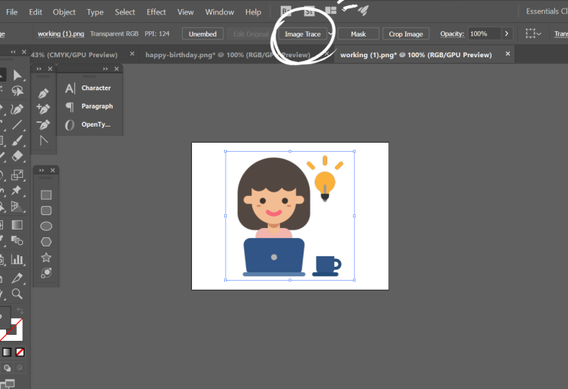568x389 pixels.
Task: Pick the Slice tool in toolbar
Action: click(x=17, y=278)
